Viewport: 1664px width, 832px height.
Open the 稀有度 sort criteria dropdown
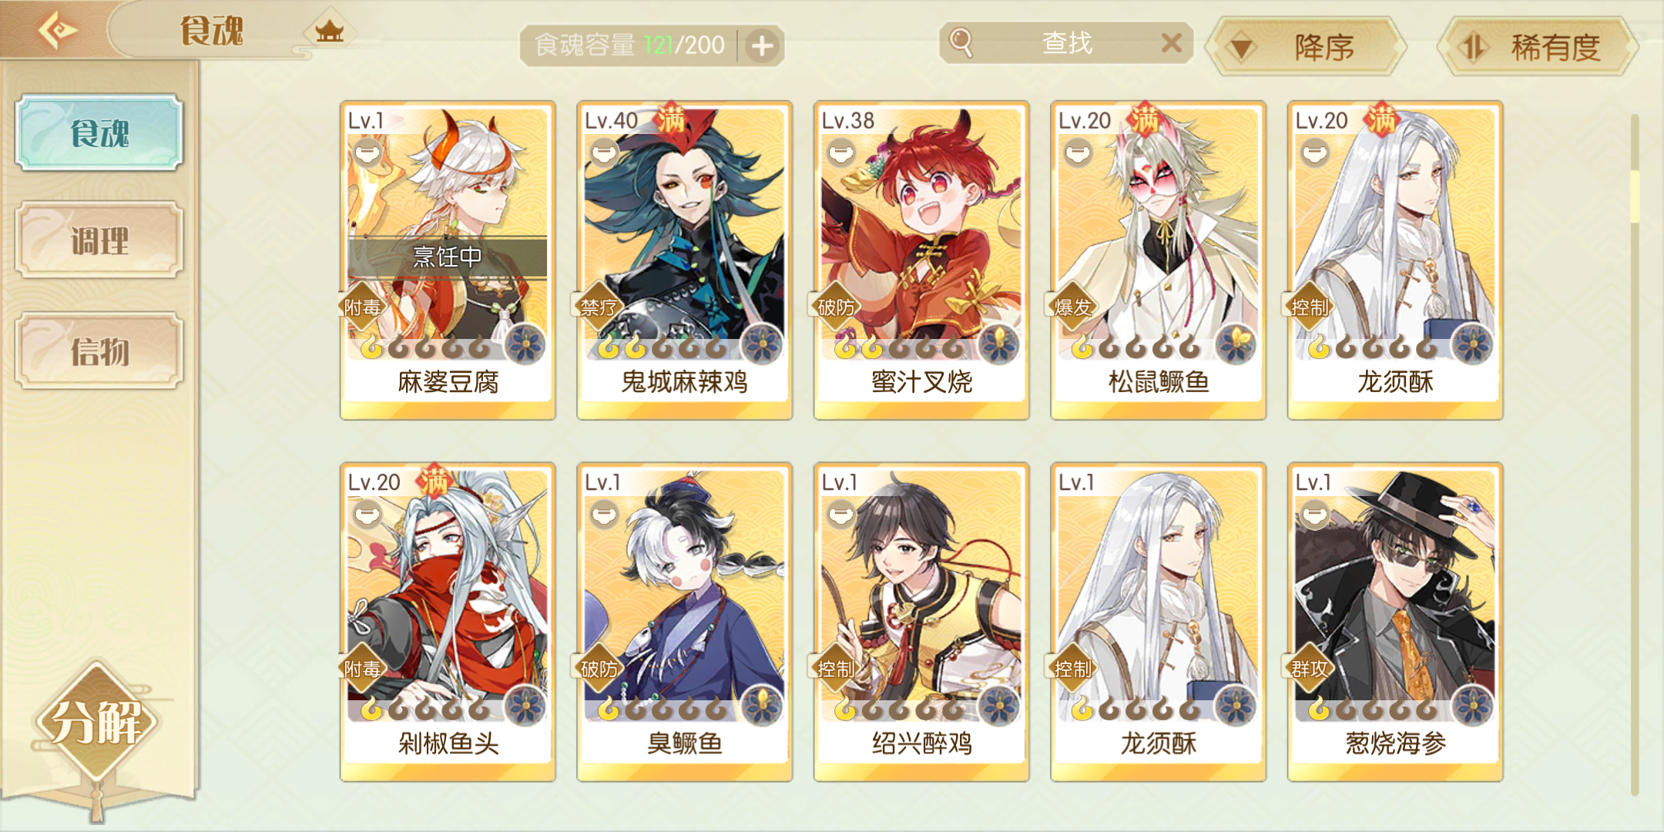pos(1538,47)
